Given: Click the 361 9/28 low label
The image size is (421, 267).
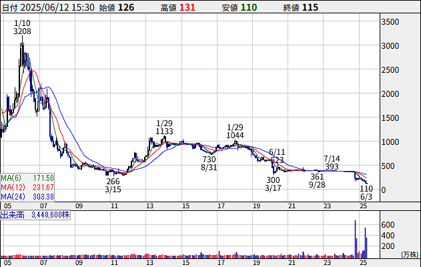Looking at the screenshot, I should click(317, 180).
